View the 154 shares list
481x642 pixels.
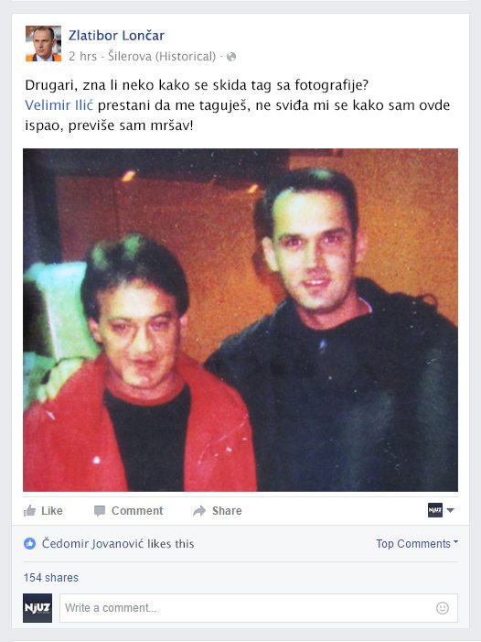click(x=51, y=578)
